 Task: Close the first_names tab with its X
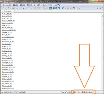(x=13, y=11)
